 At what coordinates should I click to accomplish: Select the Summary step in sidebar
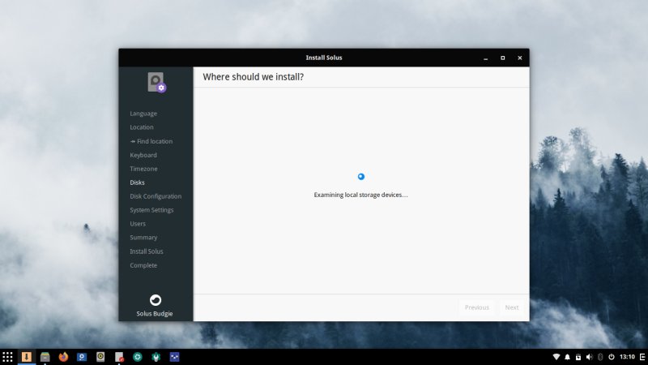143,238
